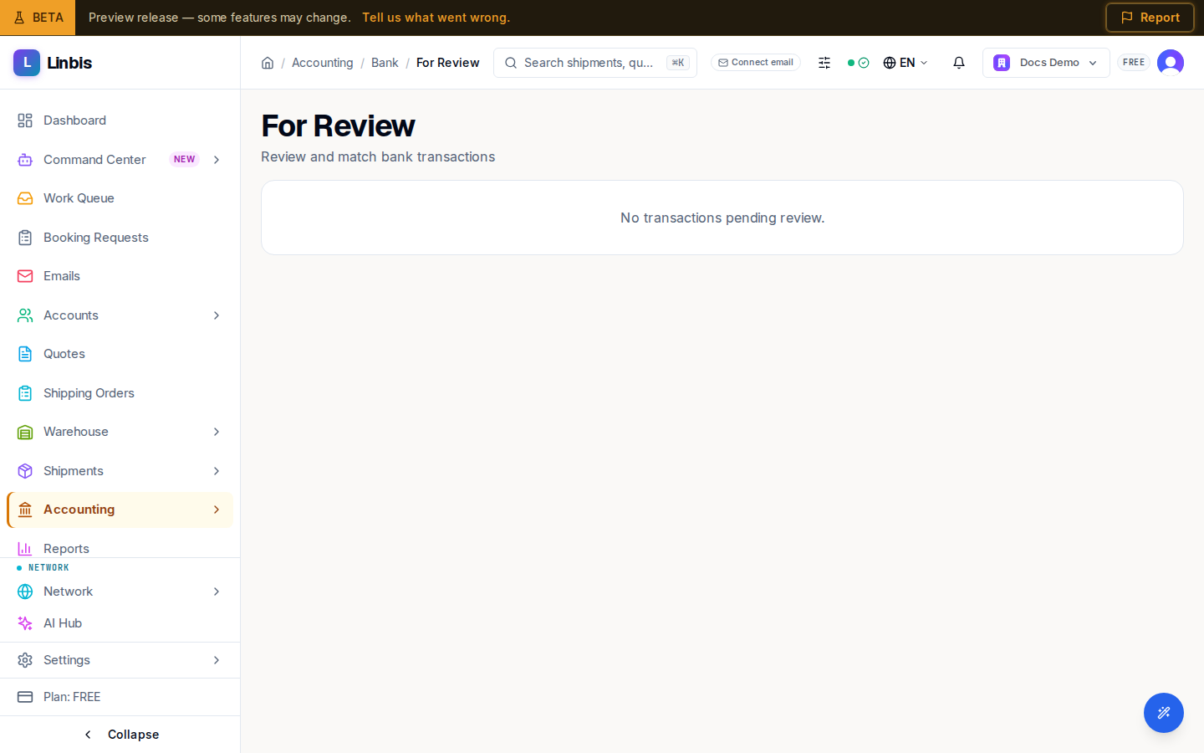Screen dimensions: 1204x753
Task: Click the Plan card icon
Action: pos(25,697)
